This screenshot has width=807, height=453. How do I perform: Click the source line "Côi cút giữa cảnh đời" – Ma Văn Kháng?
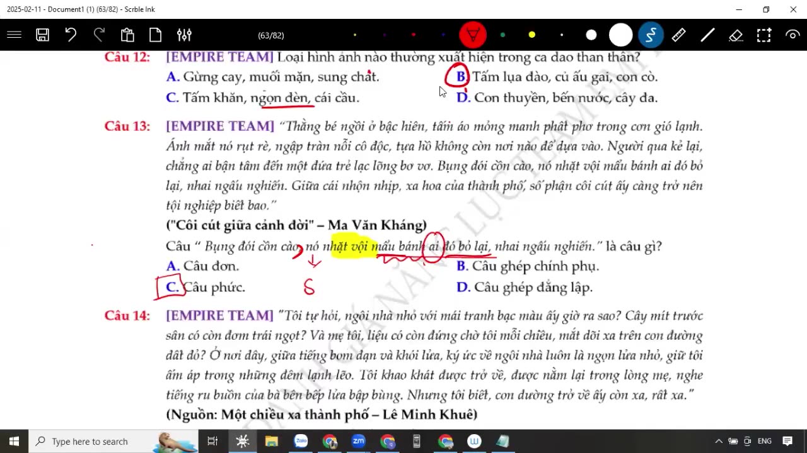coord(296,225)
